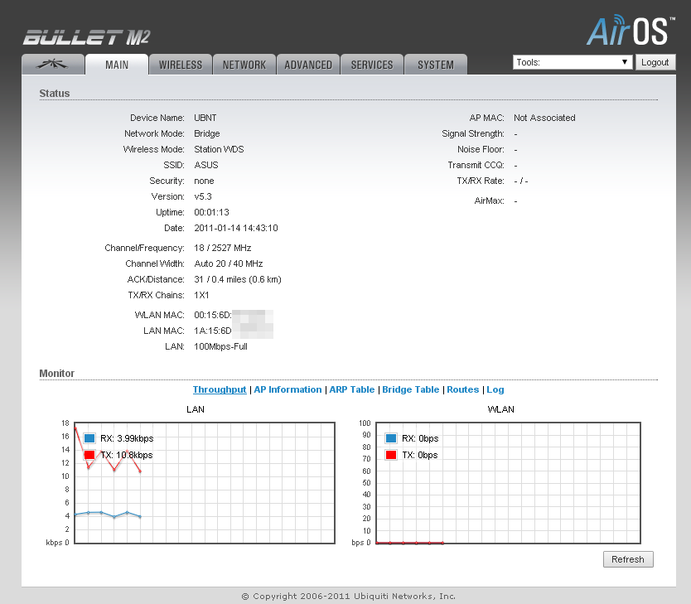Viewport: 691px width, 604px height.
Task: Show the Routes link
Action: pos(462,389)
